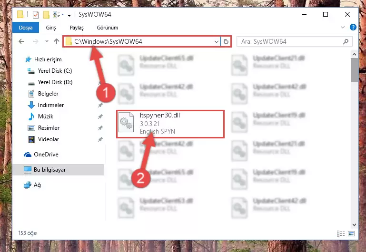This screenshot has height=252, width=366.
Task: Refresh the SysWOW64 folder view
Action: click(226, 41)
